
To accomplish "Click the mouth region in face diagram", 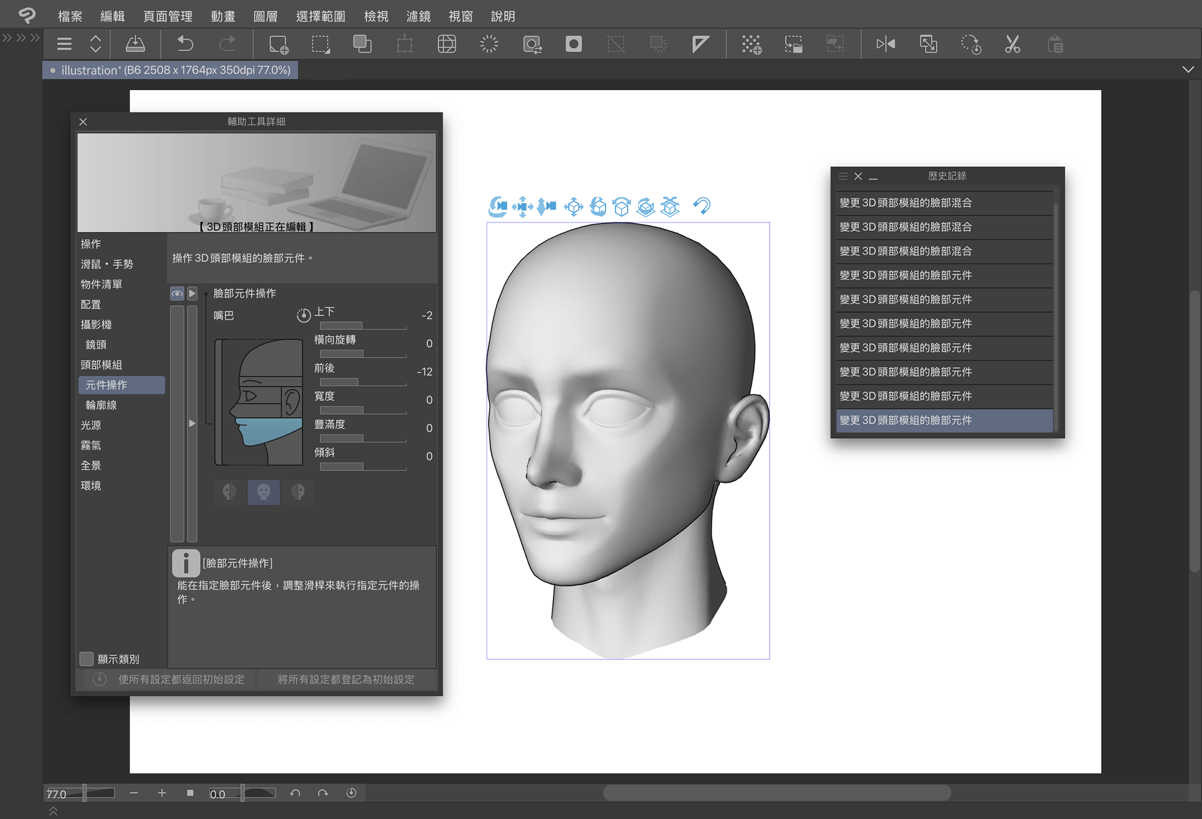I will coord(267,431).
